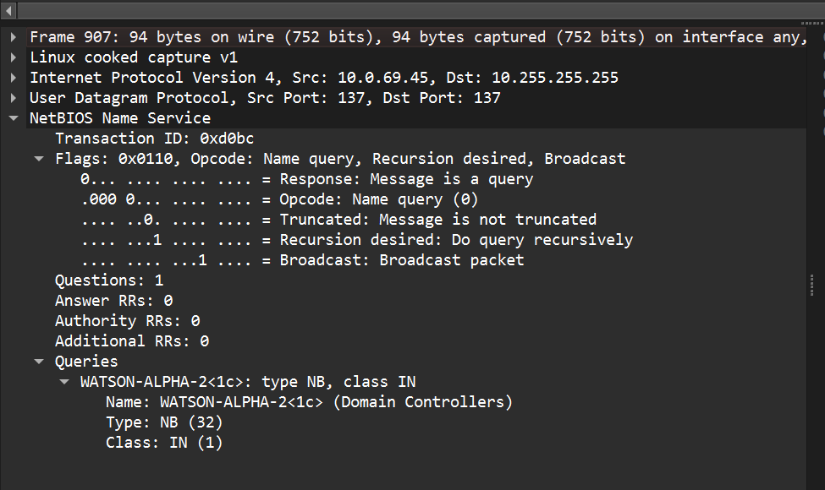Click the vertical scrollbar on the right edge

pos(817,287)
